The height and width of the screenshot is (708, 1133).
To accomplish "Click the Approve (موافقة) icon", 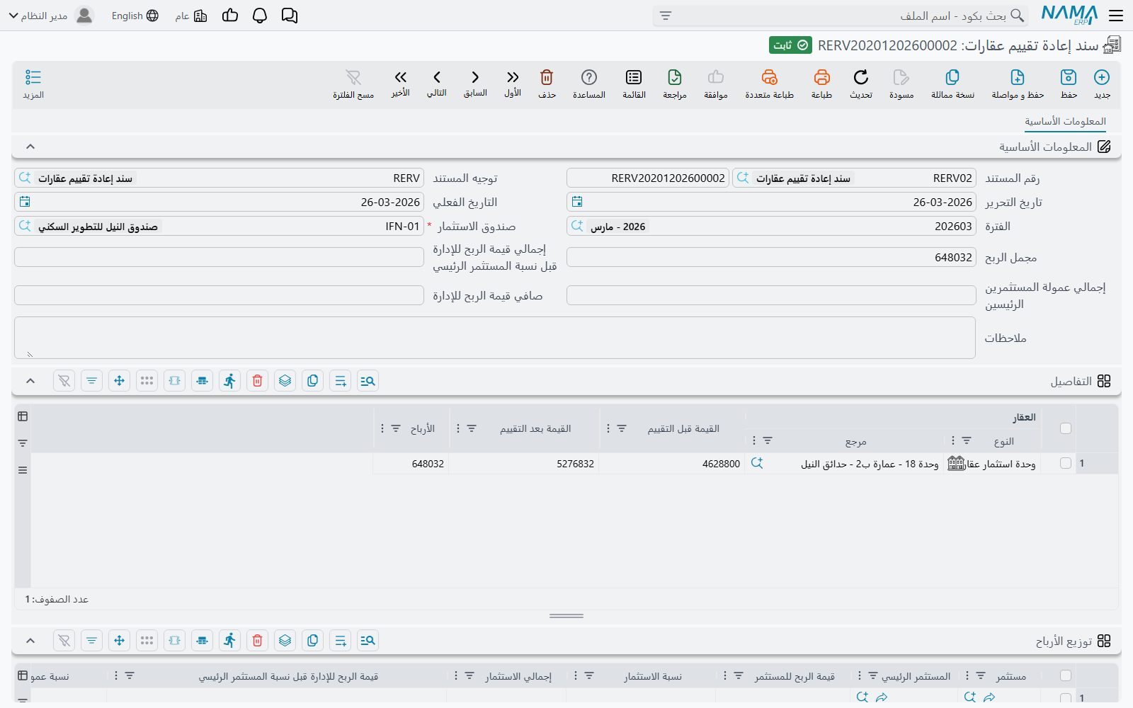I will pyautogui.click(x=716, y=77).
